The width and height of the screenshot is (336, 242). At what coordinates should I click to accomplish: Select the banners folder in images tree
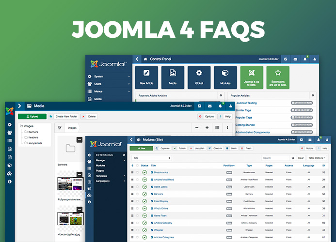pyautogui.click(x=33, y=132)
